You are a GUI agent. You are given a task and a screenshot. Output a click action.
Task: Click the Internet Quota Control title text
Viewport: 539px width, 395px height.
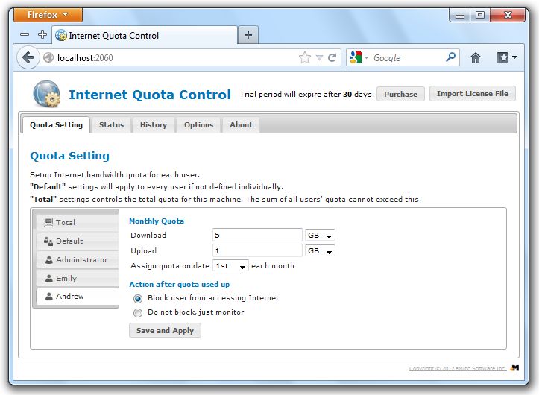[x=150, y=95]
